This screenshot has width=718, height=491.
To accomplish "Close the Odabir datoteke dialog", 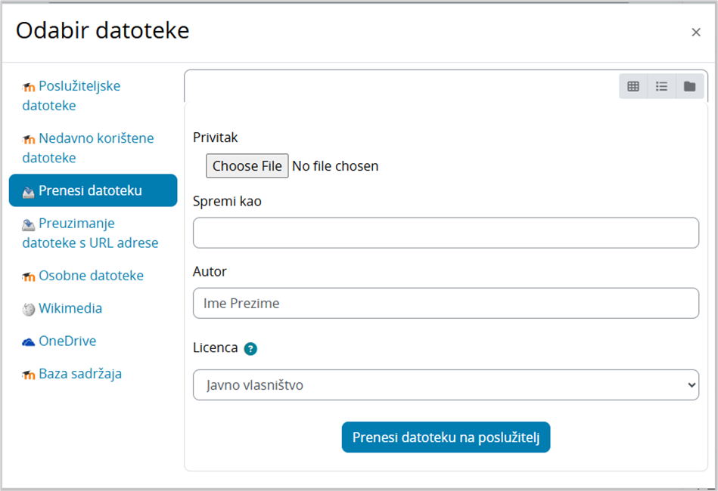I will [696, 32].
